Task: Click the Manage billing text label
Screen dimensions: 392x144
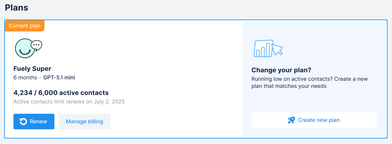Action: [84, 121]
